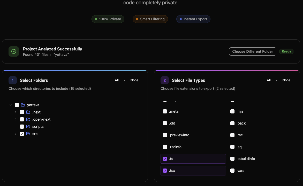Select the scripts folder label
This screenshot has width=303, height=186.
pos(38,127)
